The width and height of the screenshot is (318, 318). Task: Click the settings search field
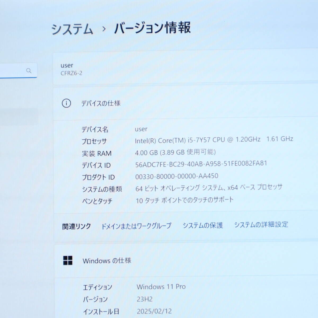click(18, 71)
